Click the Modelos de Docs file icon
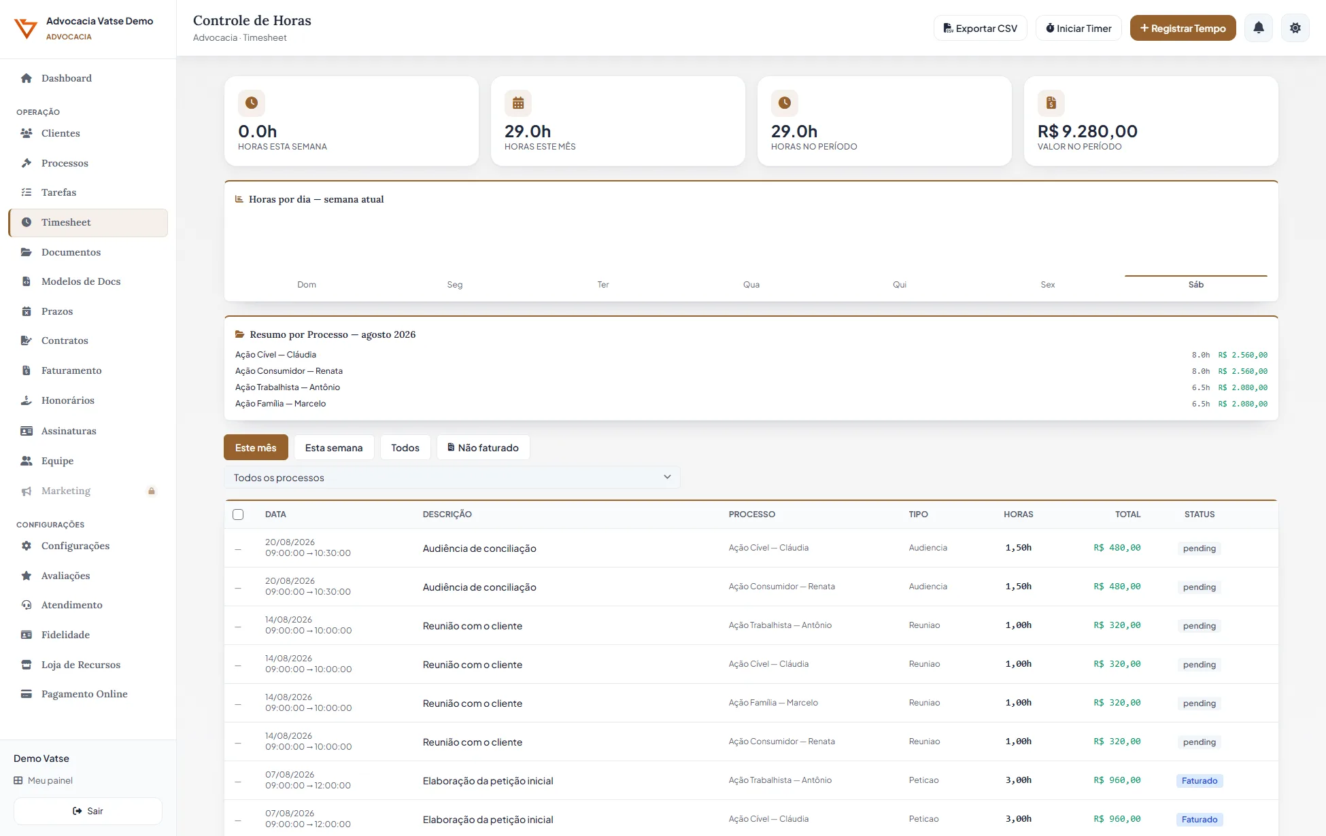Screen dimensions: 1326x836 point(27,281)
